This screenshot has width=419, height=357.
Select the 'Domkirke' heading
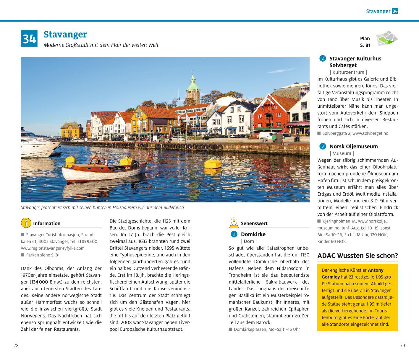(x=253, y=234)
